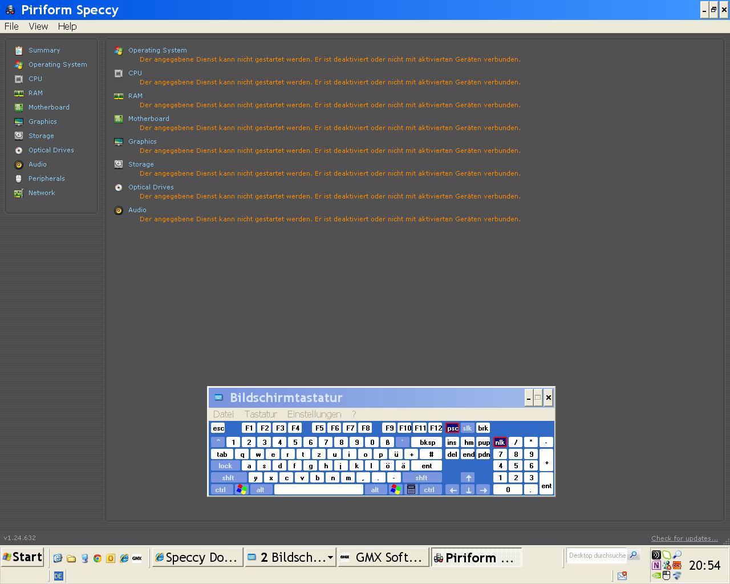730x584 pixels.
Task: Click the tab key on the on-screen keyboard
Action: click(222, 455)
